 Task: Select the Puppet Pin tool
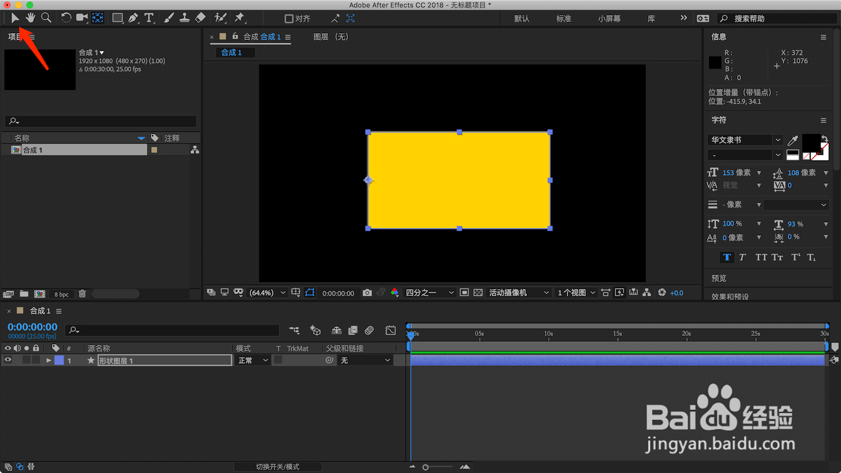(x=240, y=18)
